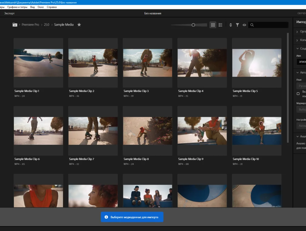
Task: Expand the first collapsed section in import panel
Action: coord(297,32)
